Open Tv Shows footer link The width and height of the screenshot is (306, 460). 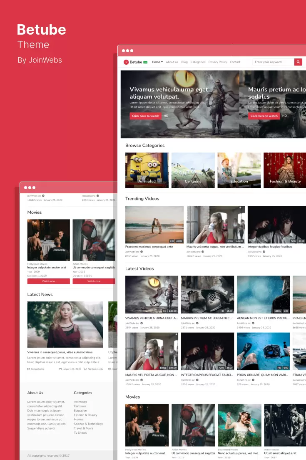[x=80, y=433]
